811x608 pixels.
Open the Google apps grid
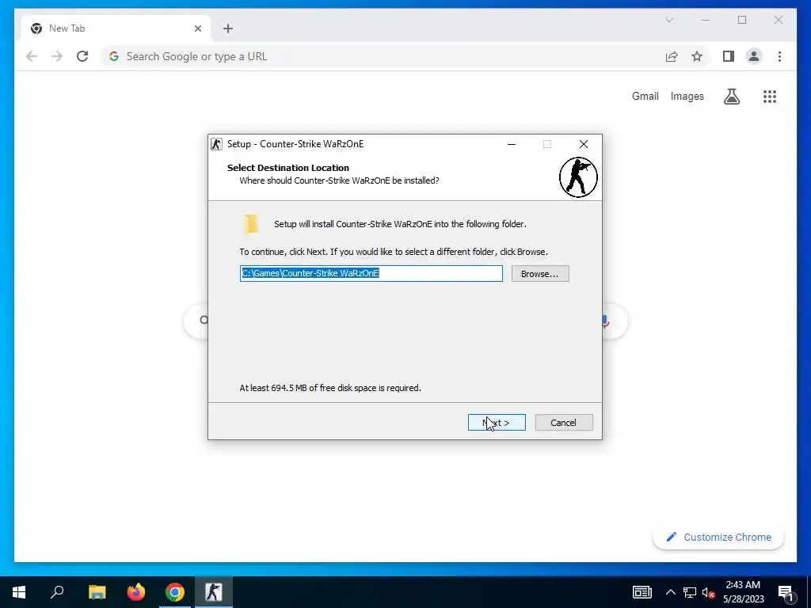pyautogui.click(x=770, y=96)
